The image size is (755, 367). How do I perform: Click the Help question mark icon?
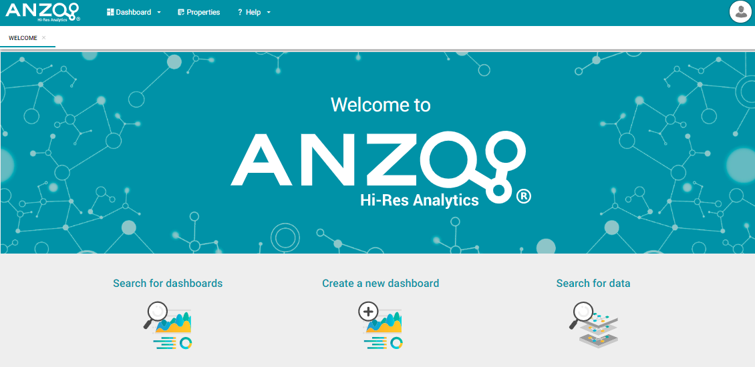pyautogui.click(x=240, y=13)
